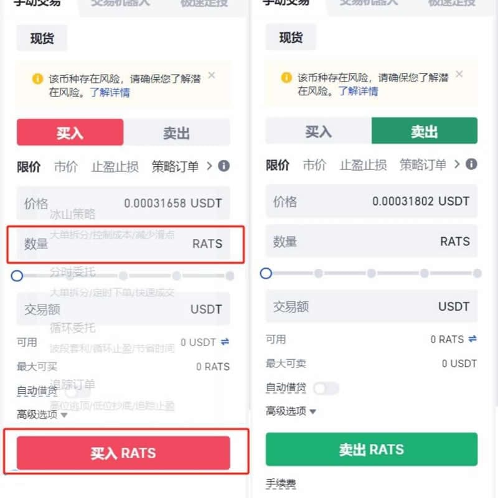Click the sell panel percentage slider handle
Image resolution: width=498 pixels, height=498 pixels.
[x=266, y=273]
